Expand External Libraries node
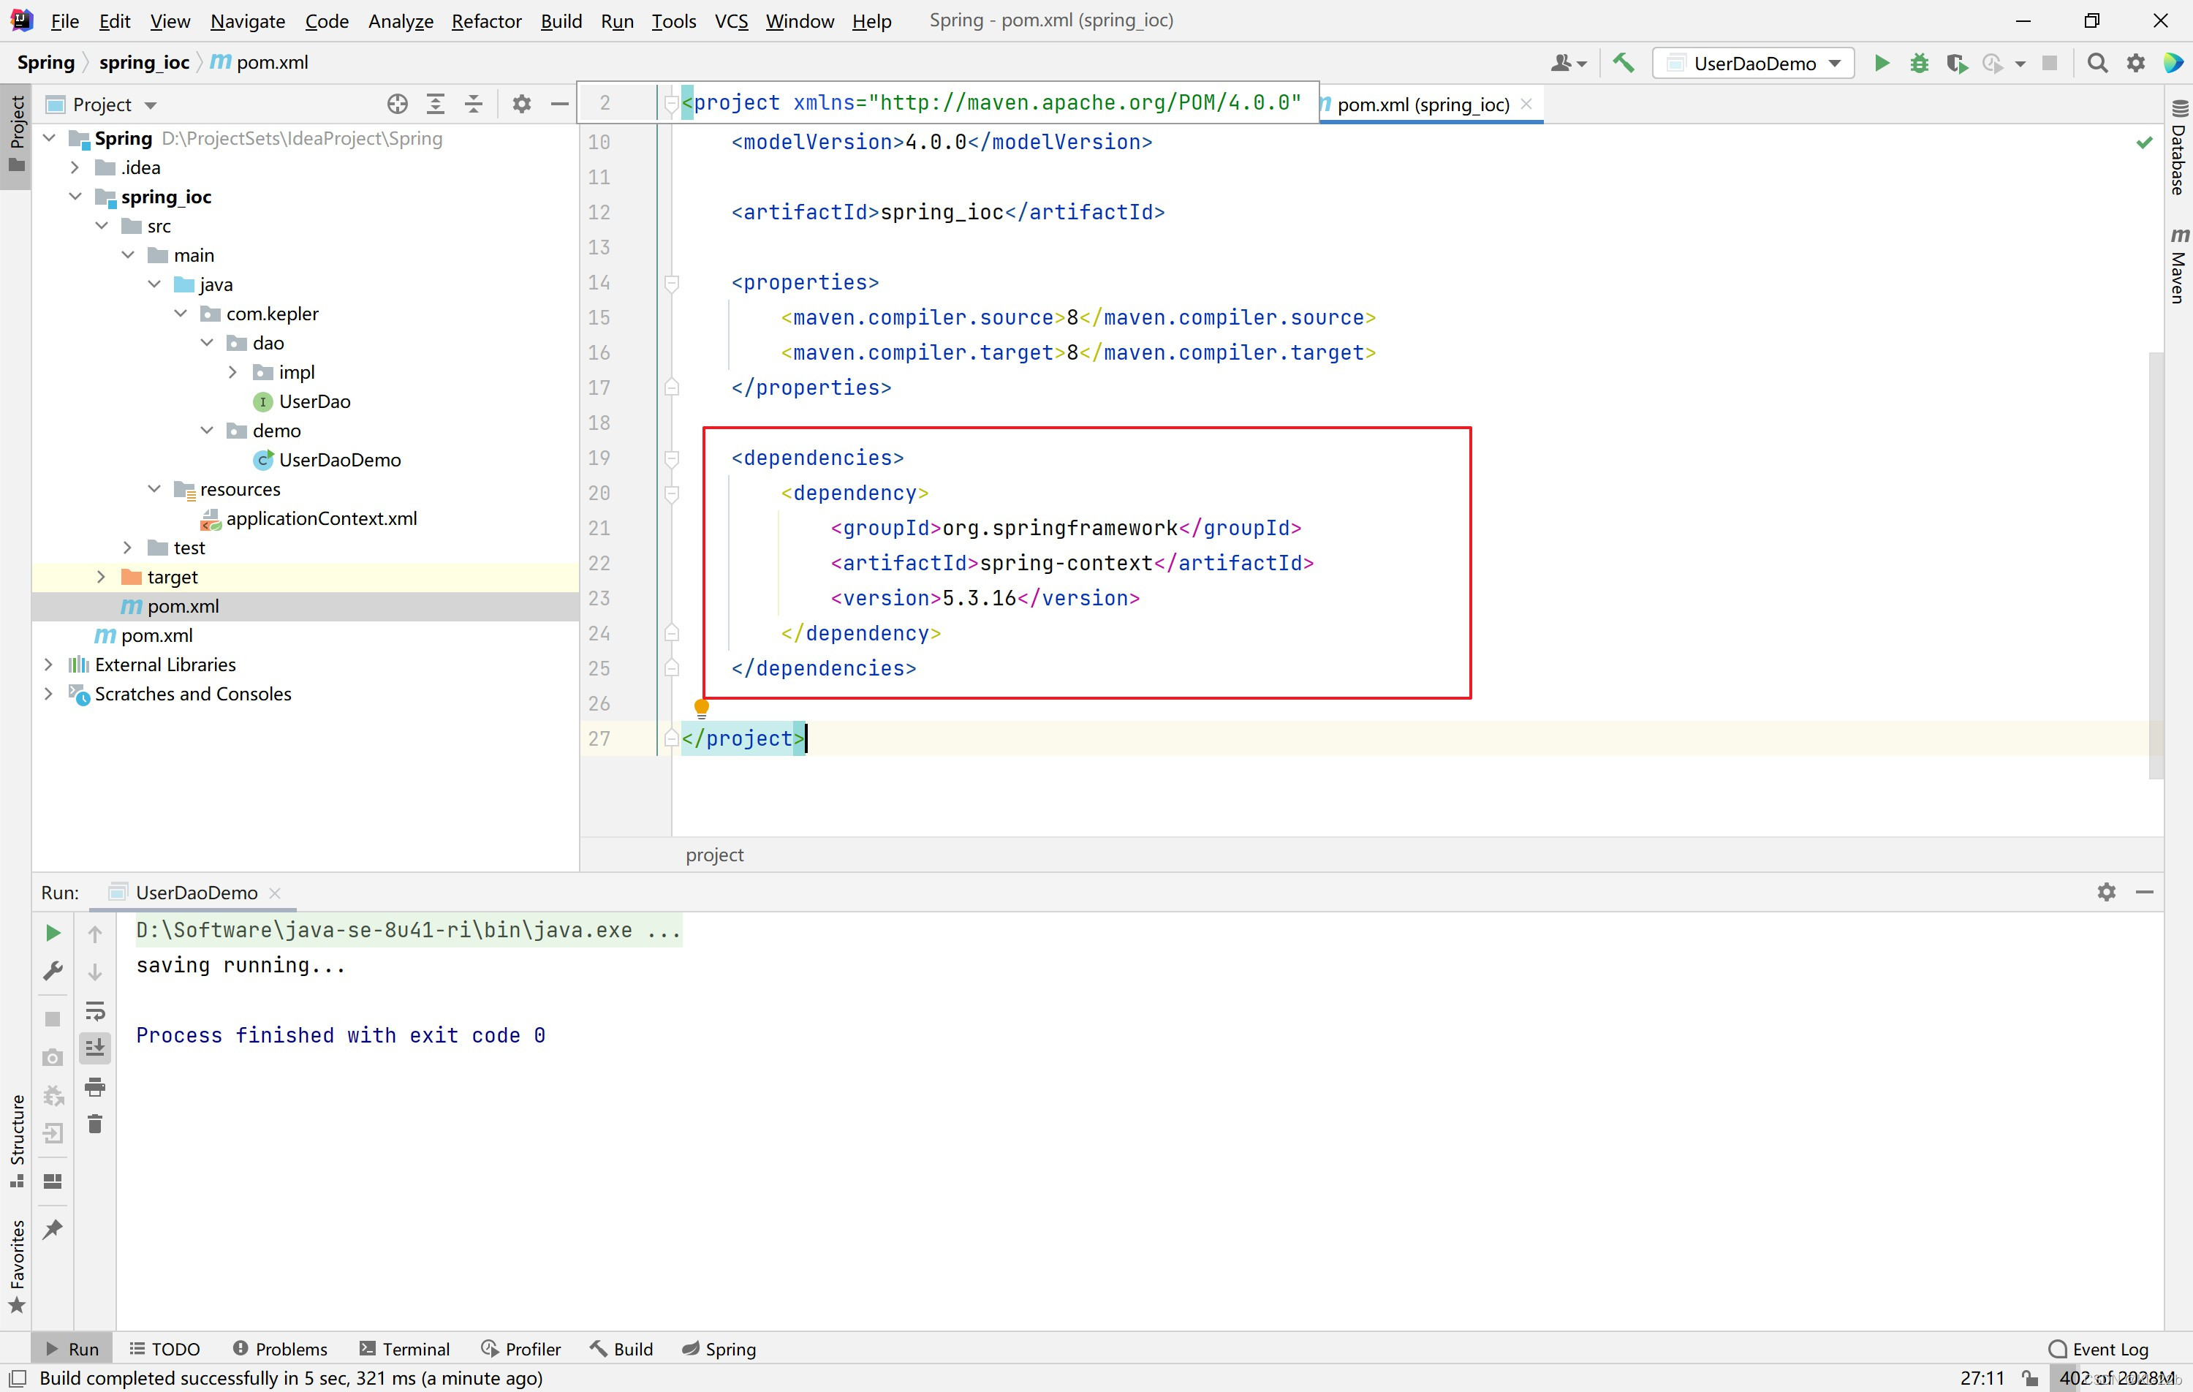 click(48, 665)
